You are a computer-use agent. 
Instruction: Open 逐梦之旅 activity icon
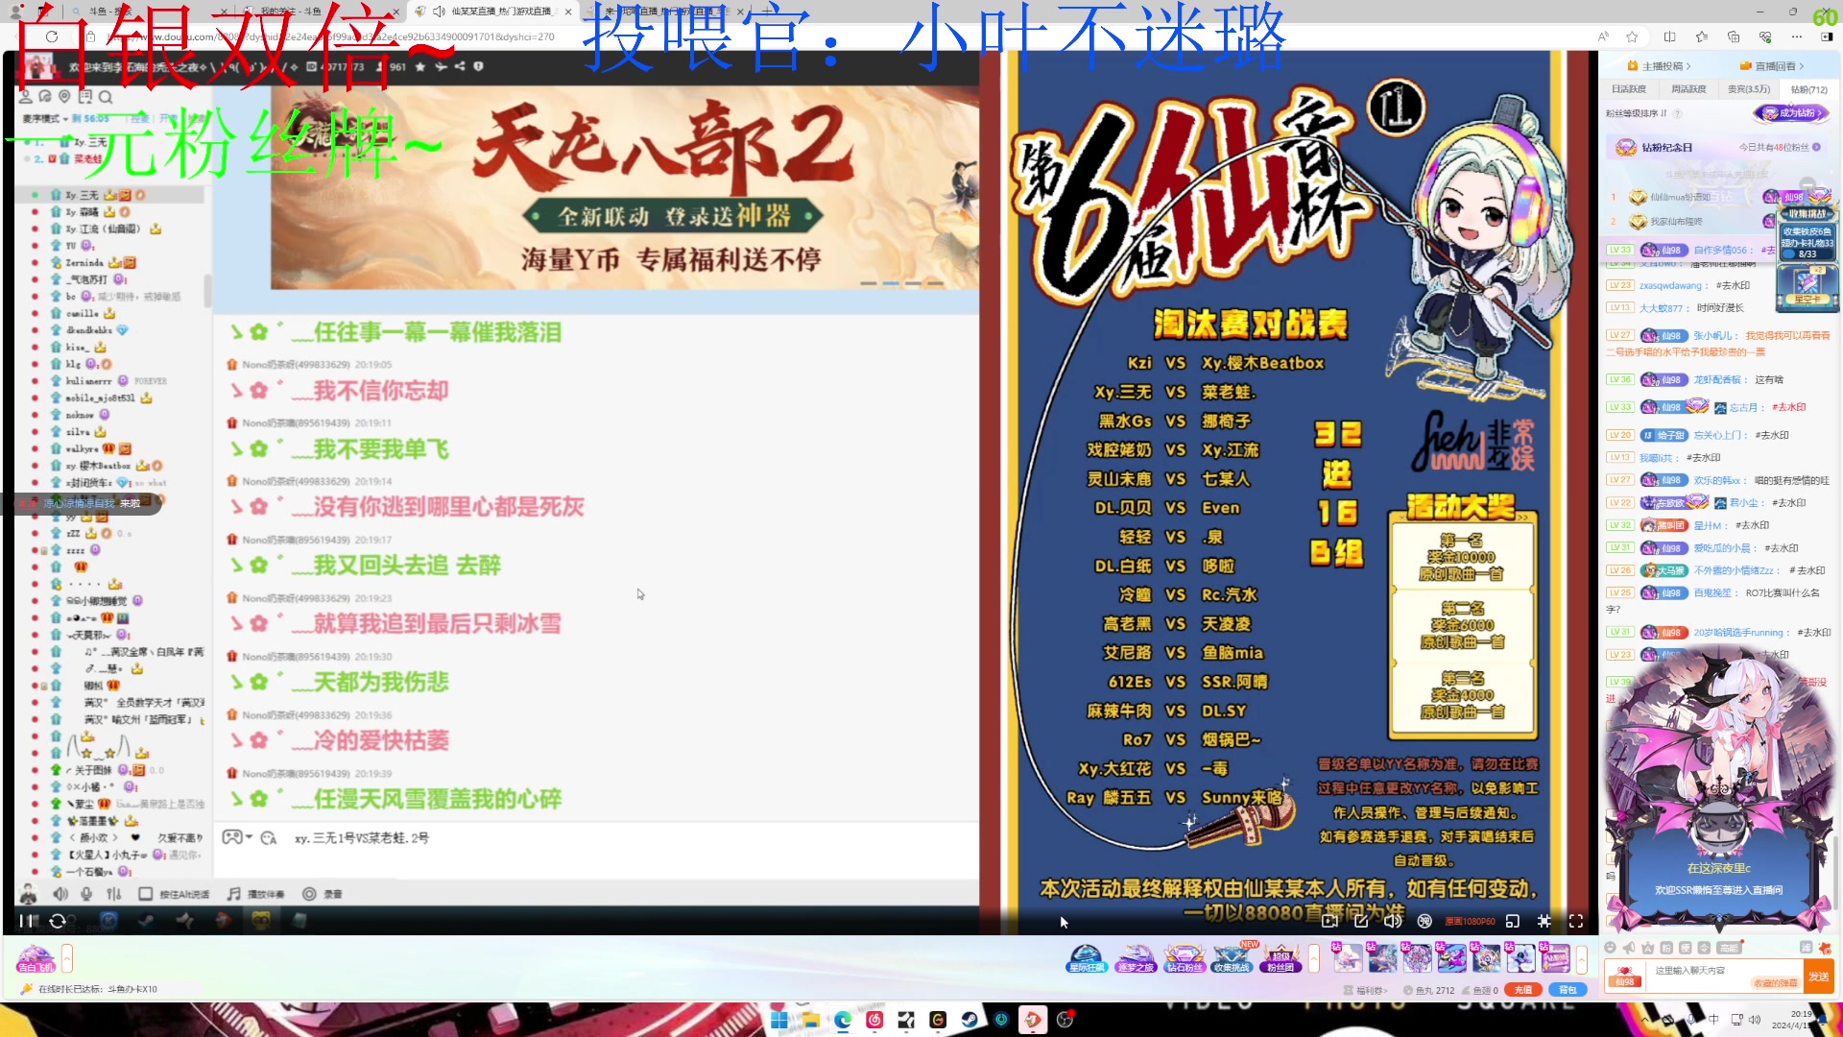tap(1136, 958)
